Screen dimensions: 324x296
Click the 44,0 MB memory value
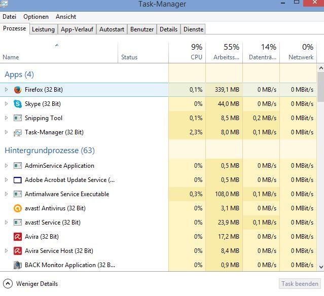point(228,104)
